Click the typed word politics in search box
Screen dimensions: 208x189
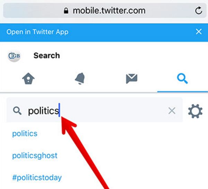[43, 111]
